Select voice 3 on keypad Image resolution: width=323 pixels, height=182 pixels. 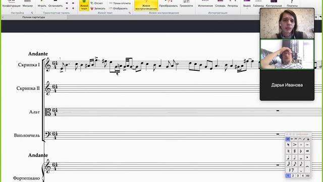298,176
